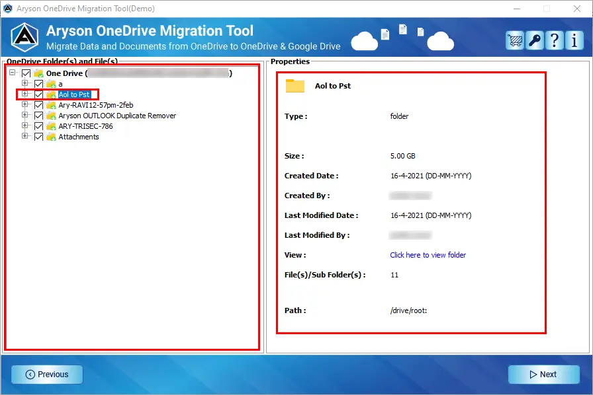Toggle the Aol to Pst checkbox
Screen dimensions: 593x395
(38, 94)
